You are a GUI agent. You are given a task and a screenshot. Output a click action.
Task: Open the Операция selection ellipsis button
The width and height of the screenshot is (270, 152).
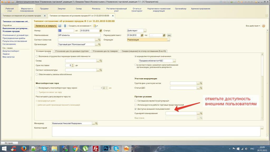[x=168, y=40]
